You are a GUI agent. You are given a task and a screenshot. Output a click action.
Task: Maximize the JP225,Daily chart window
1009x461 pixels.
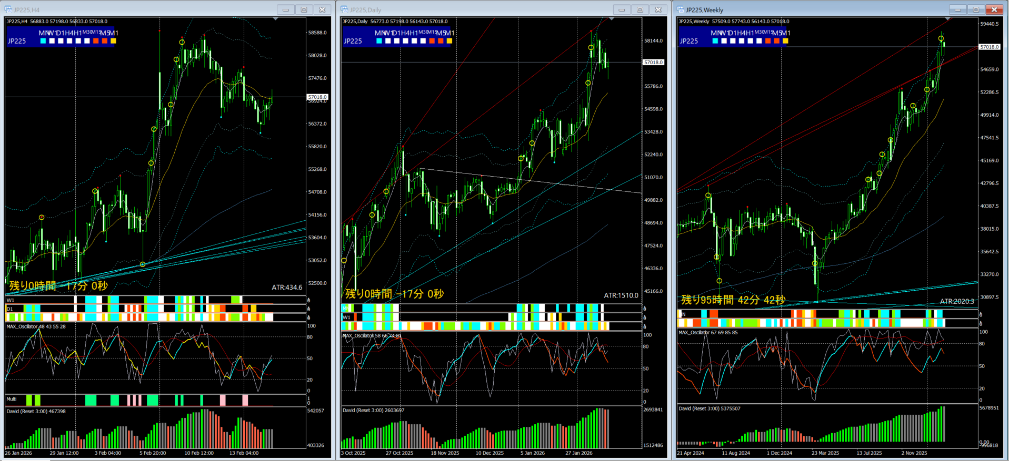tap(640, 9)
